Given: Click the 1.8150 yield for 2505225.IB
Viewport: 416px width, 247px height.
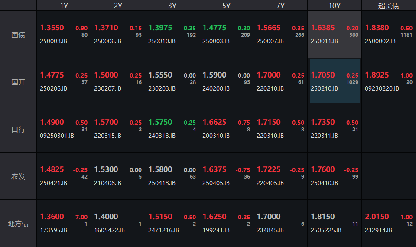Looking at the screenshot, I should (x=323, y=217).
